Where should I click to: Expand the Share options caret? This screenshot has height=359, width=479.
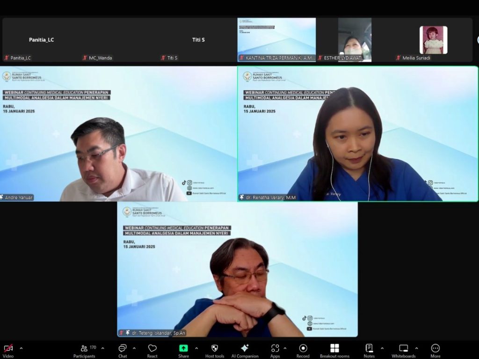point(196,348)
